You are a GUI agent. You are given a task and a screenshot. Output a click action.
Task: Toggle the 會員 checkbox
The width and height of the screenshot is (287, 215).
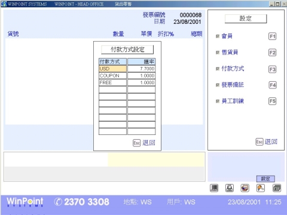pos(218,36)
